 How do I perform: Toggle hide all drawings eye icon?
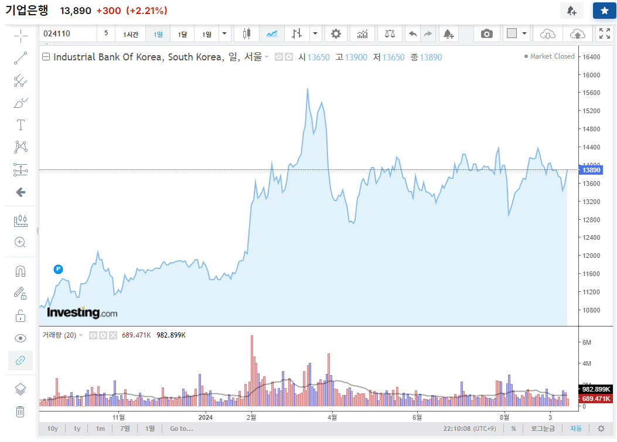click(21, 338)
